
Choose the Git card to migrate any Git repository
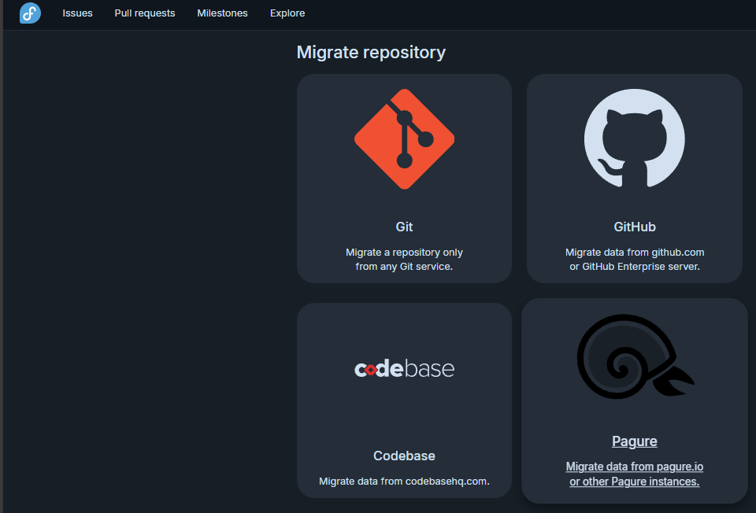click(x=403, y=179)
